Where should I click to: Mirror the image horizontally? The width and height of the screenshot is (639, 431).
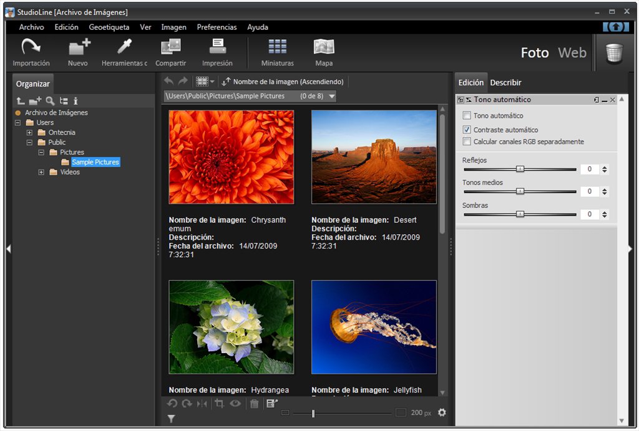pos(202,404)
